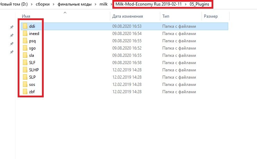The width and height of the screenshot is (257, 159).
Task: Click the ineed folder icon
Action: click(x=25, y=34)
